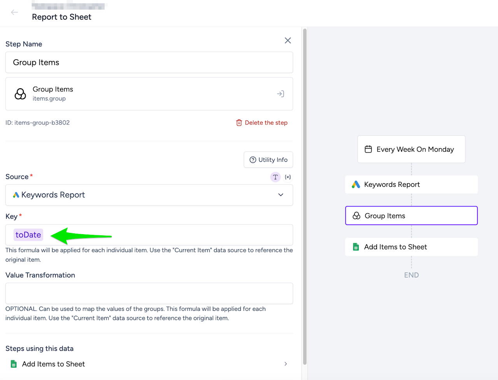This screenshot has height=380, width=498.
Task: Edit the Step Name field
Action: coord(149,63)
